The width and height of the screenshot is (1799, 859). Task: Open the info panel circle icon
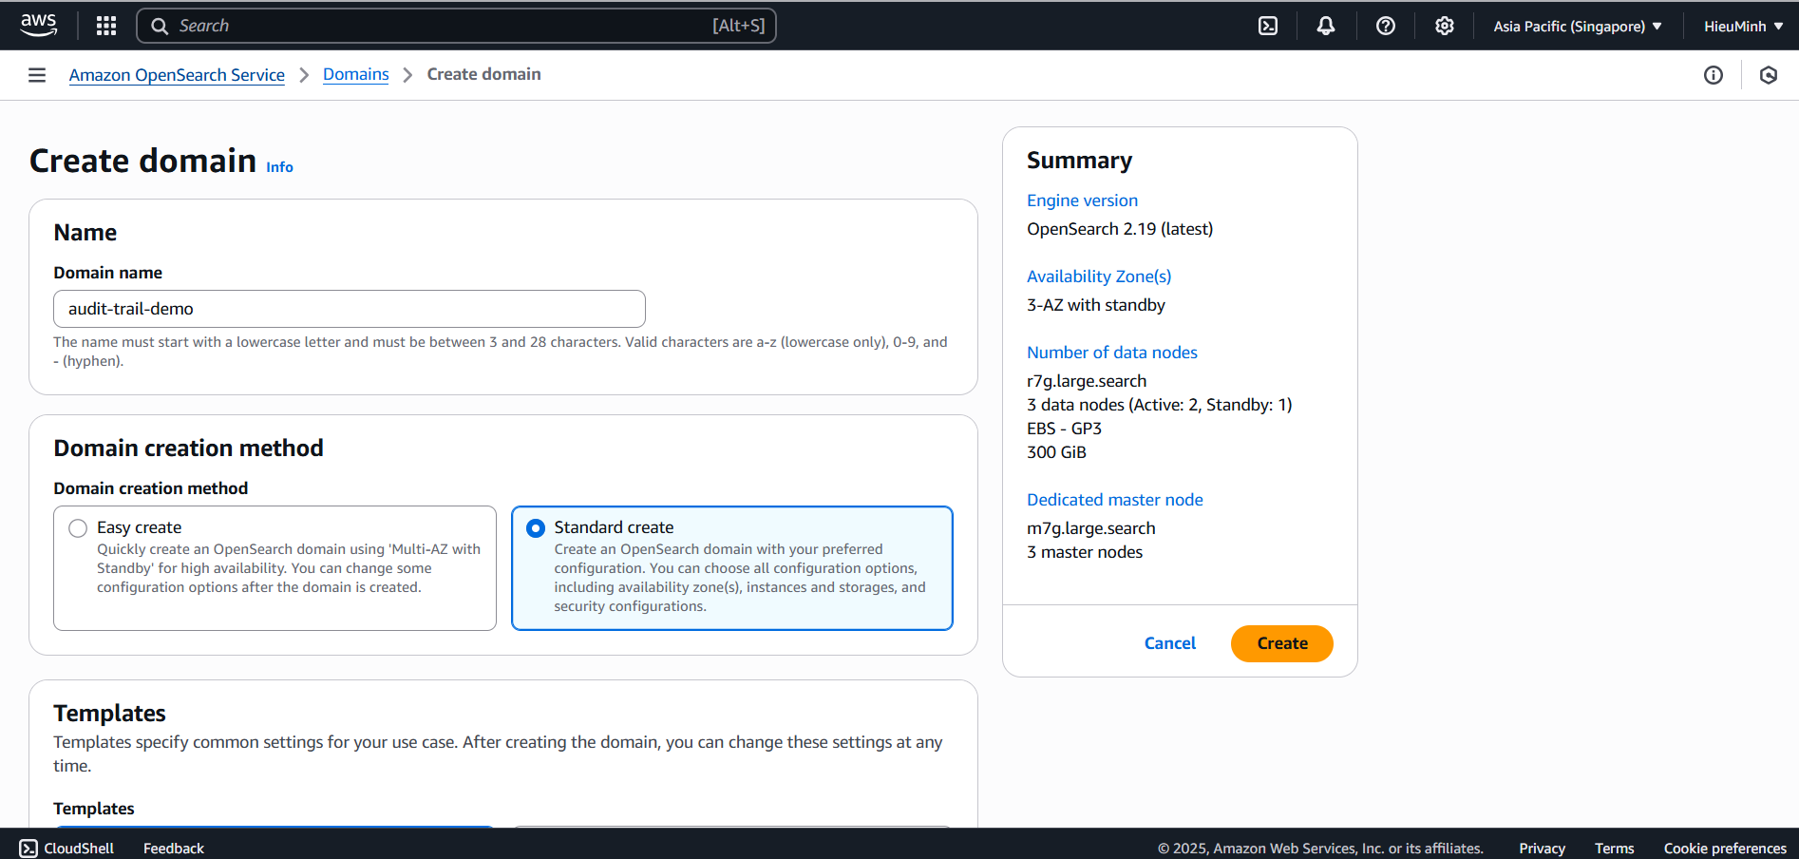point(1714,75)
